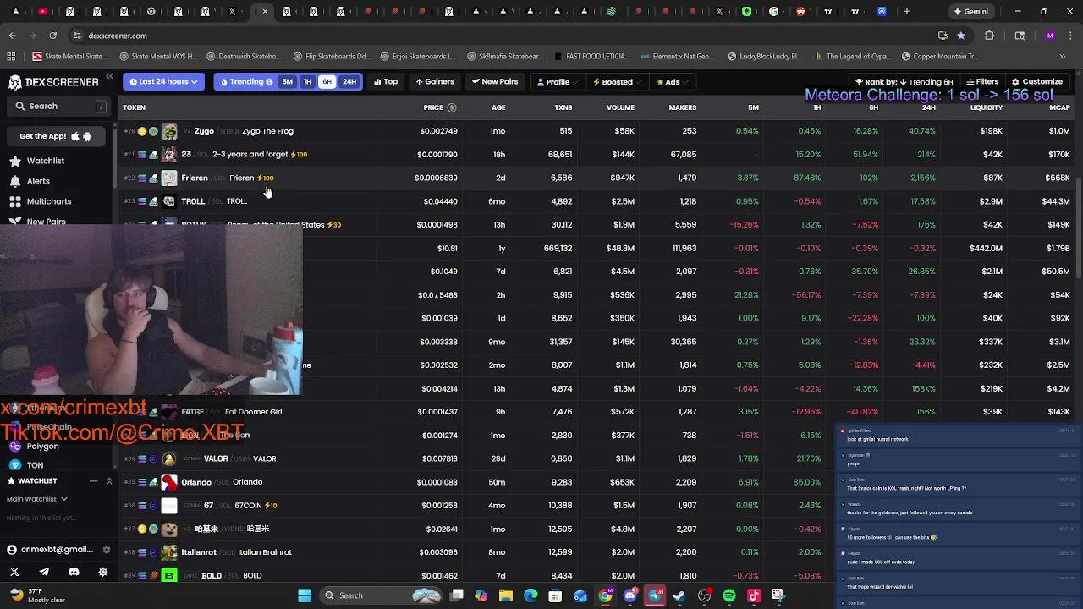
Task: Expand the Last 24 hours dropdown
Action: (163, 82)
